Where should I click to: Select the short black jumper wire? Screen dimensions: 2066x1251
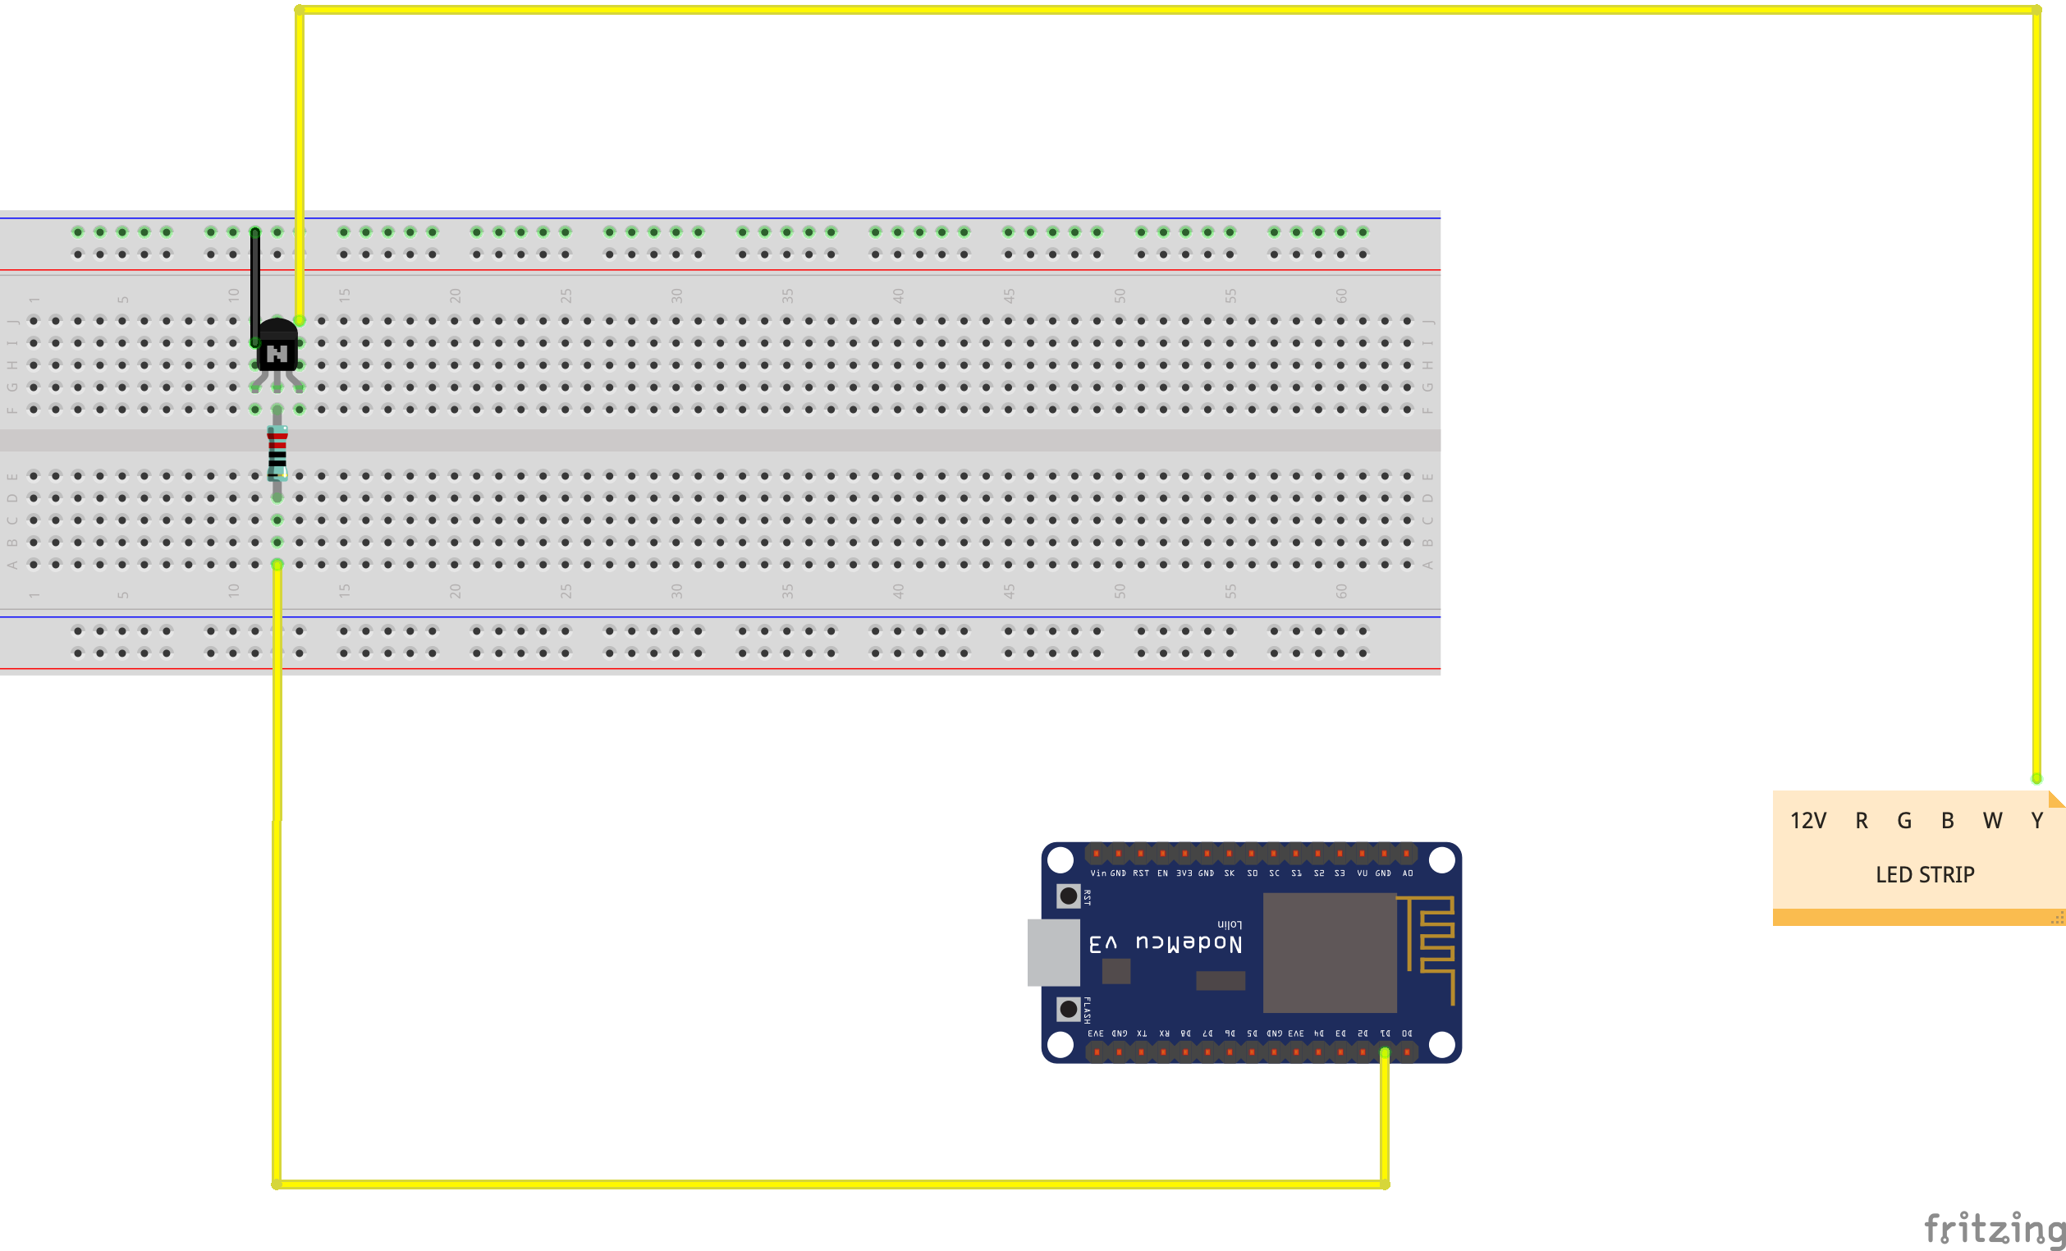(255, 285)
